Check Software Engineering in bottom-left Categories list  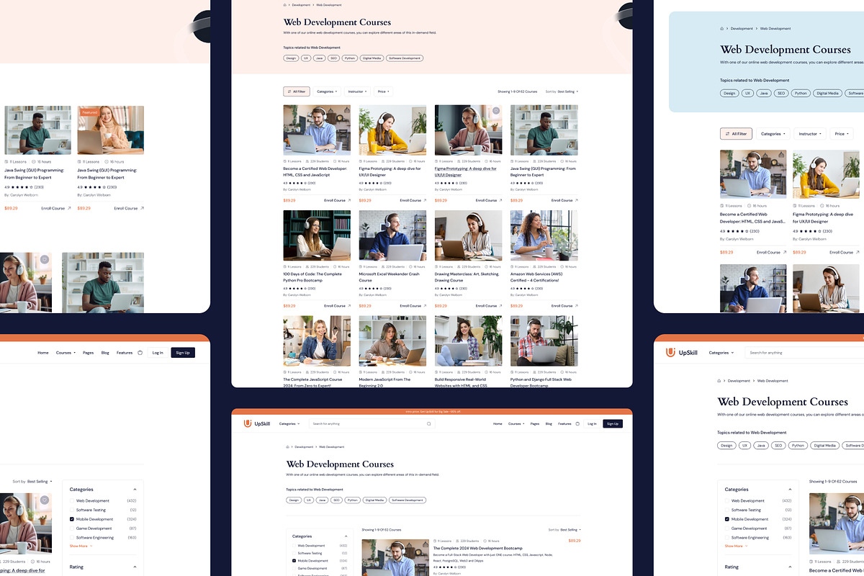[x=72, y=538]
